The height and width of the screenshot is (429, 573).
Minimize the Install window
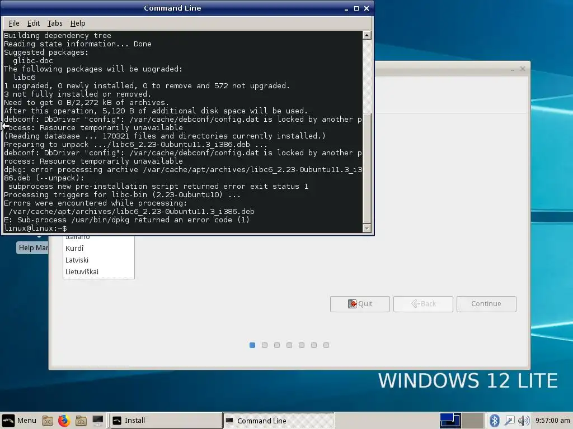(x=513, y=69)
